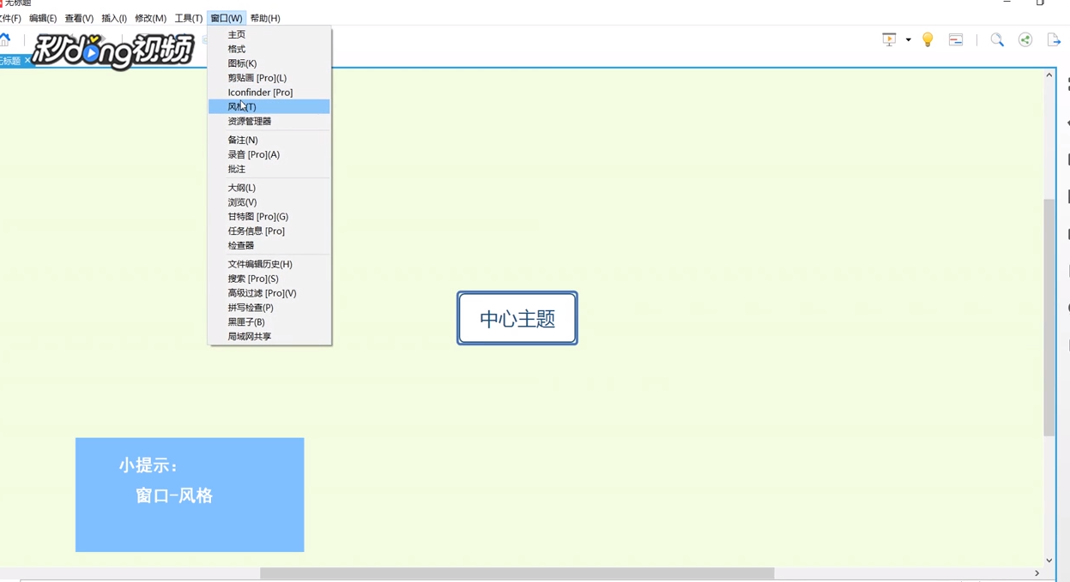Open the 编辑(E) menu
1070x582 pixels.
43,18
